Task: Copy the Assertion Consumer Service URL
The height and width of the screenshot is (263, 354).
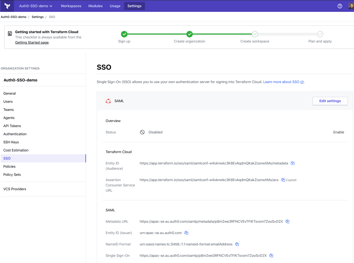Action: (283, 180)
